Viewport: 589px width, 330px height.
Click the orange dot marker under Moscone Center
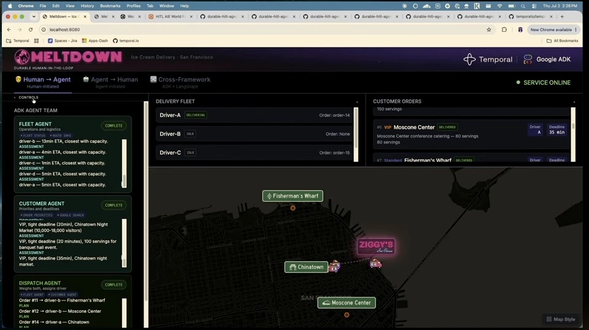click(x=347, y=315)
